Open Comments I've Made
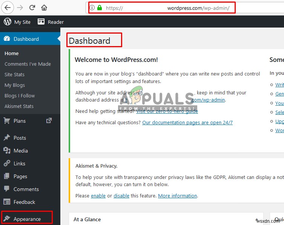Viewport: 284px width, 225px height. click(28, 64)
